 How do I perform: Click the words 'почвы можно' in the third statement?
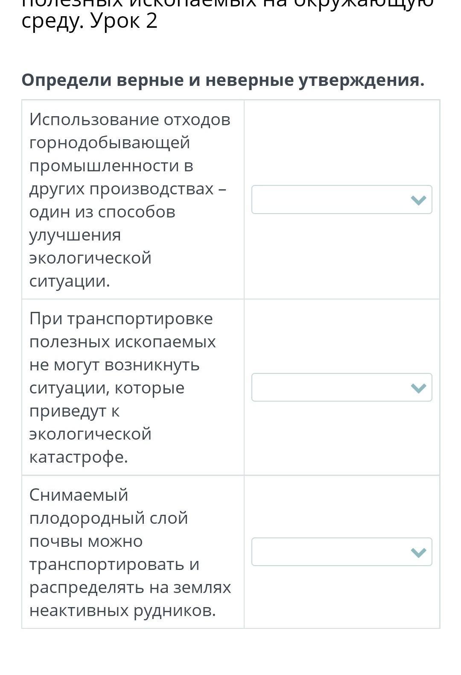[x=86, y=541]
